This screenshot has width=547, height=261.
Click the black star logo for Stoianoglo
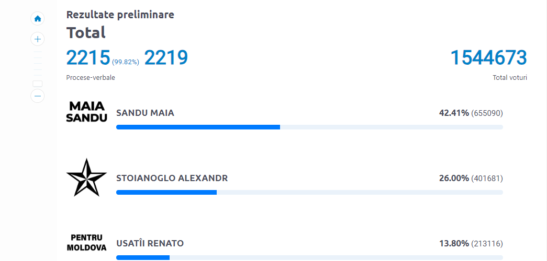[x=86, y=177]
